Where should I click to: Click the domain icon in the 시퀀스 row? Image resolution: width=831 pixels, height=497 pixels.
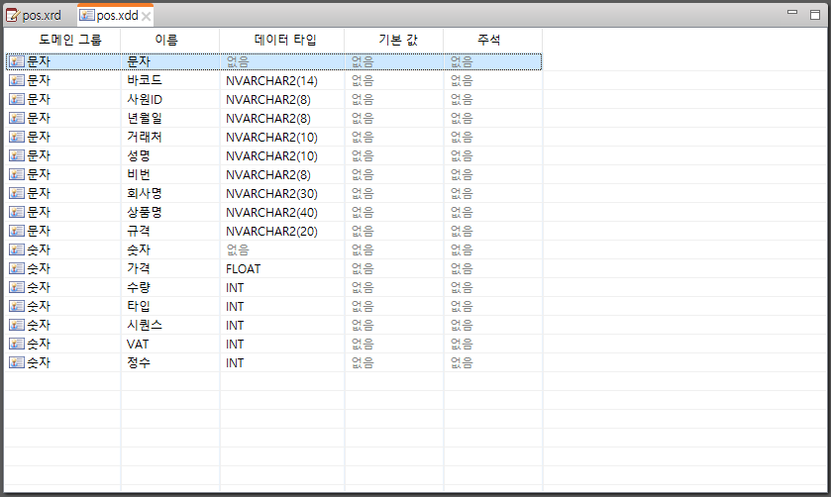click(17, 325)
